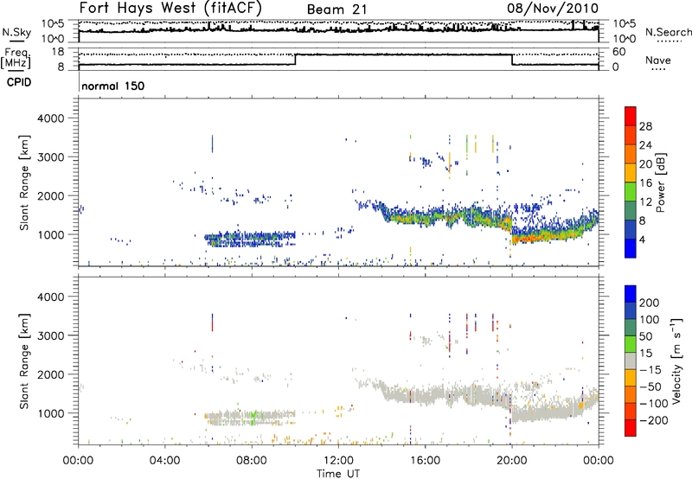692x479 pixels.
Task: Pick the red bottom segment of the Velocity color bar
Action: pyautogui.click(x=631, y=428)
